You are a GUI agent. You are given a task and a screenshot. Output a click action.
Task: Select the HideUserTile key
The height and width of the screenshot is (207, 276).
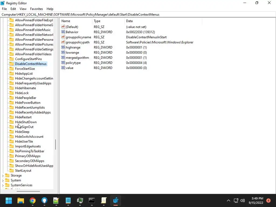(x=24, y=141)
